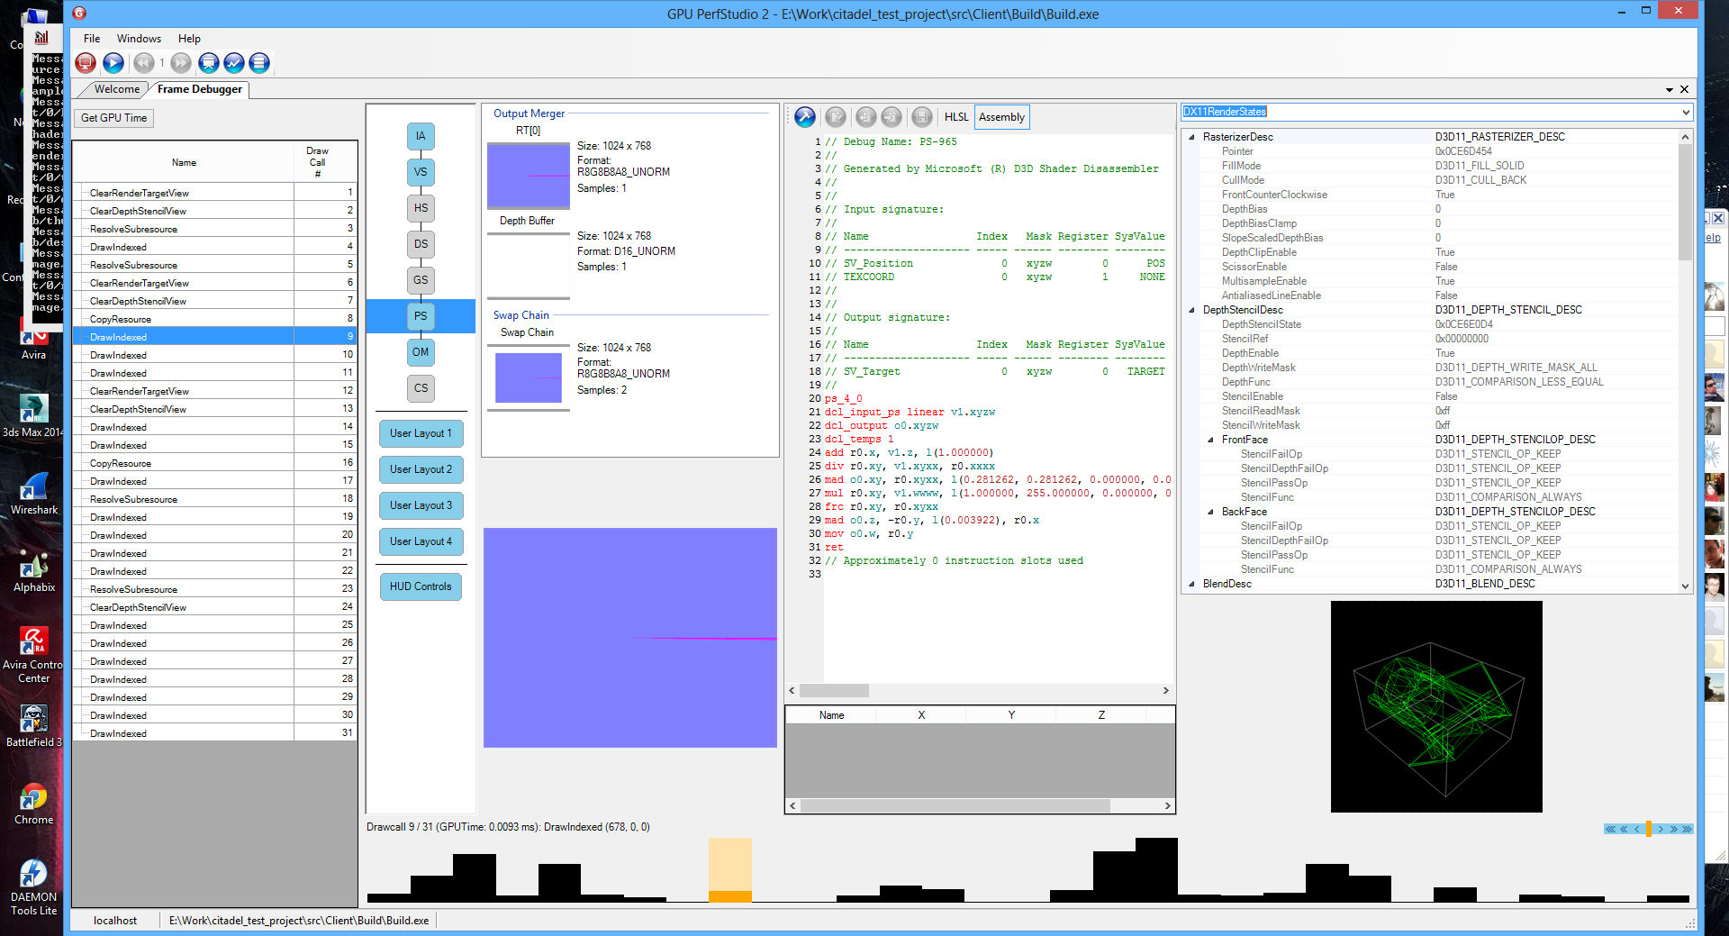Collapse the RasterizerDesc tree node
Viewport: 1729px width, 936px height.
click(1192, 137)
